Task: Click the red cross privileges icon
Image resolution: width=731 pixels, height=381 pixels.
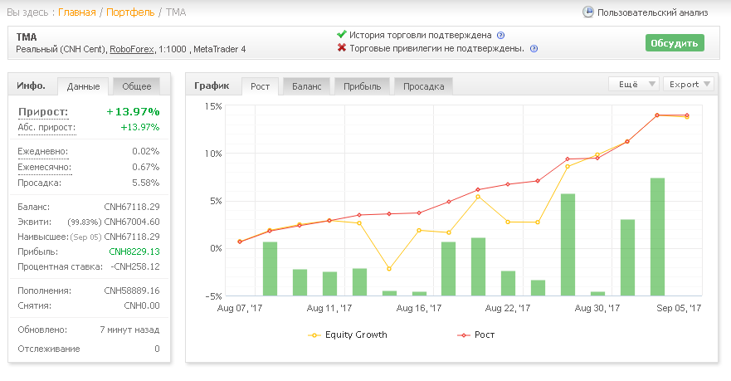Action: click(x=342, y=47)
